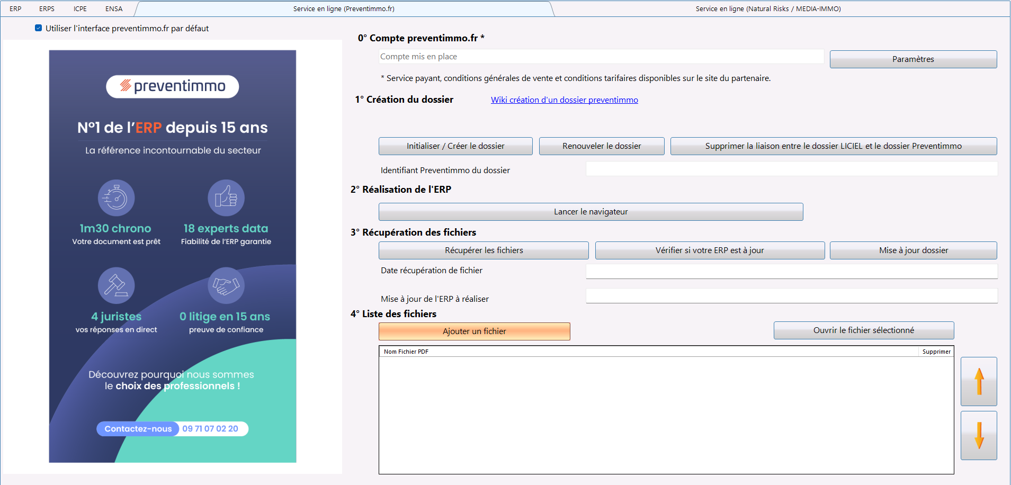Switch to the ERP tab
The height and width of the screenshot is (485, 1011).
[x=15, y=9]
